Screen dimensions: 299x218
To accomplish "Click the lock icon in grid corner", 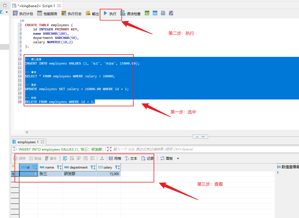I will click(x=13, y=166).
